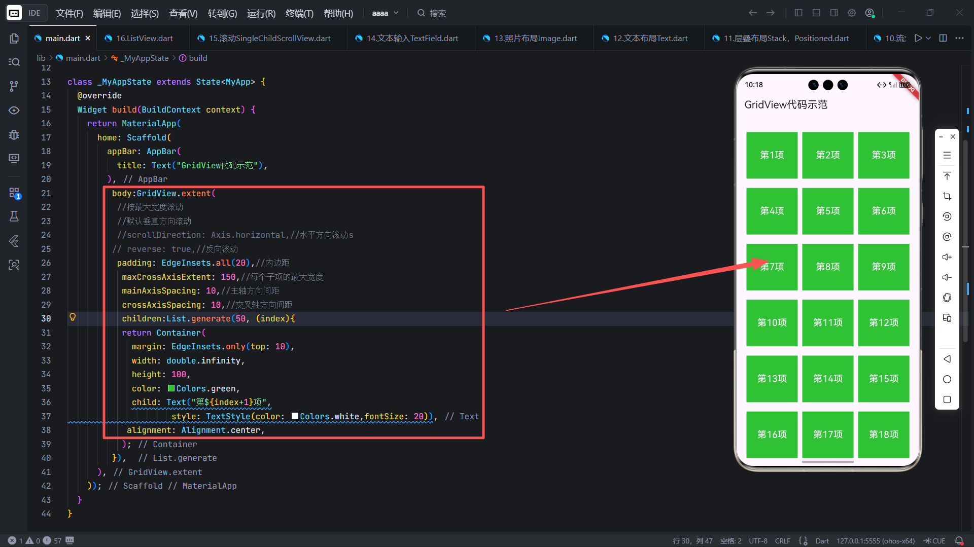Click the CUE status bar item
Viewport: 974px width, 547px height.
click(934, 540)
